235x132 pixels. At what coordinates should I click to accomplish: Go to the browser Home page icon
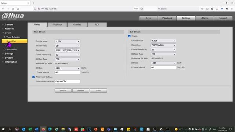18,9
